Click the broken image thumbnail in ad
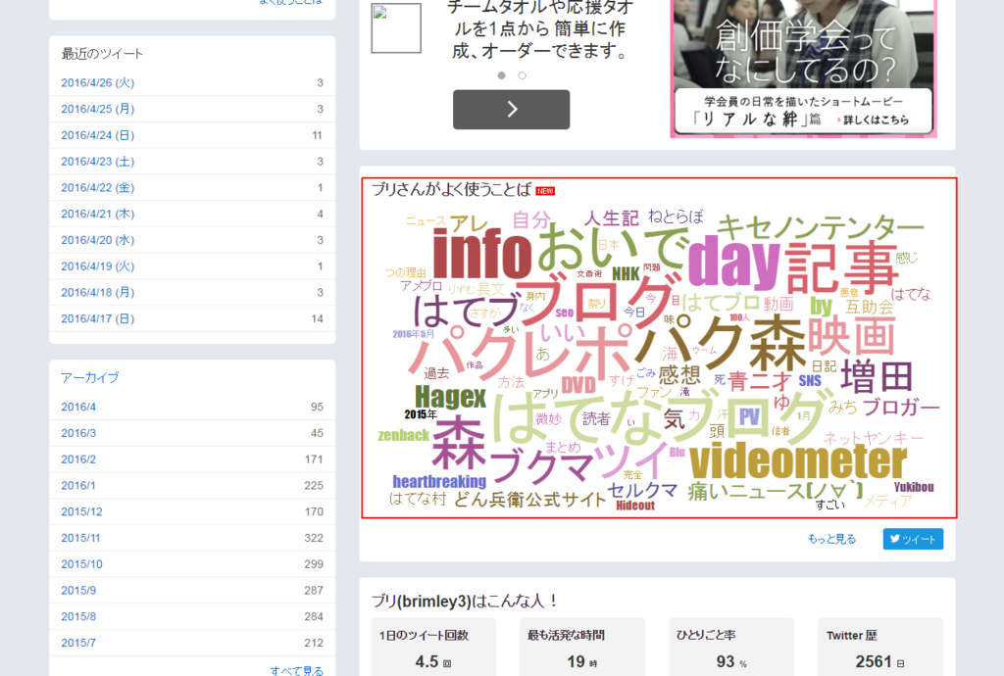This screenshot has width=1004, height=676. pos(396,28)
